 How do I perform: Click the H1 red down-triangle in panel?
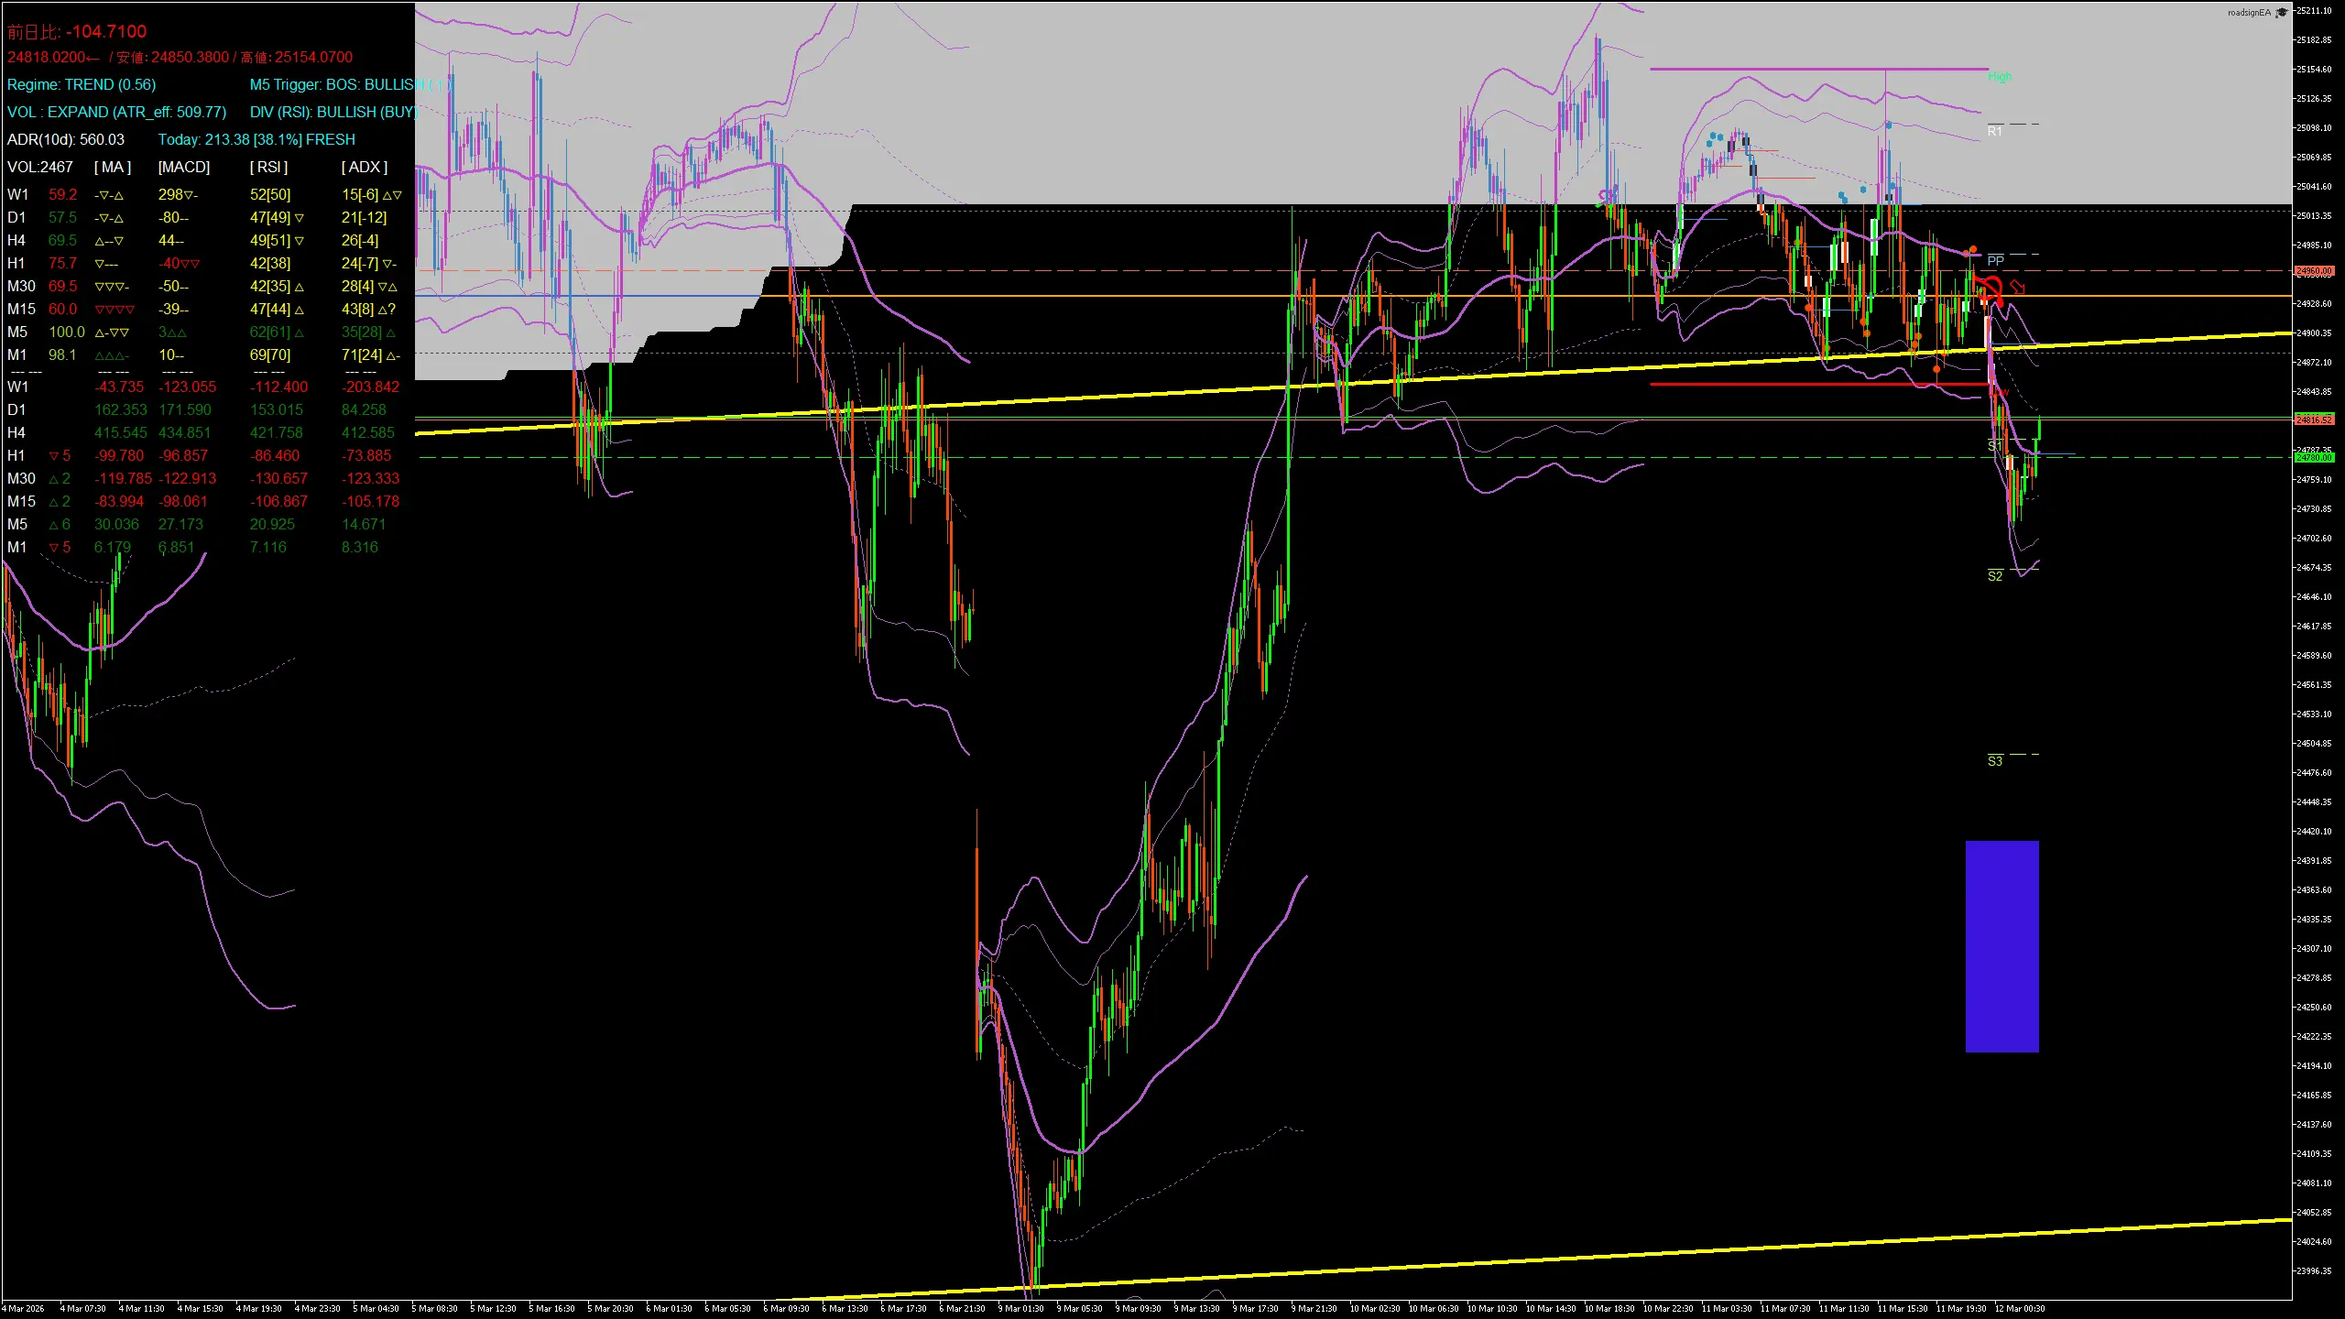tap(54, 456)
